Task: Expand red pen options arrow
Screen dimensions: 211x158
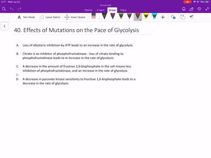Action: 140,20
